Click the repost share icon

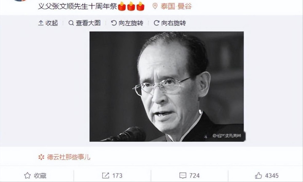point(106,175)
